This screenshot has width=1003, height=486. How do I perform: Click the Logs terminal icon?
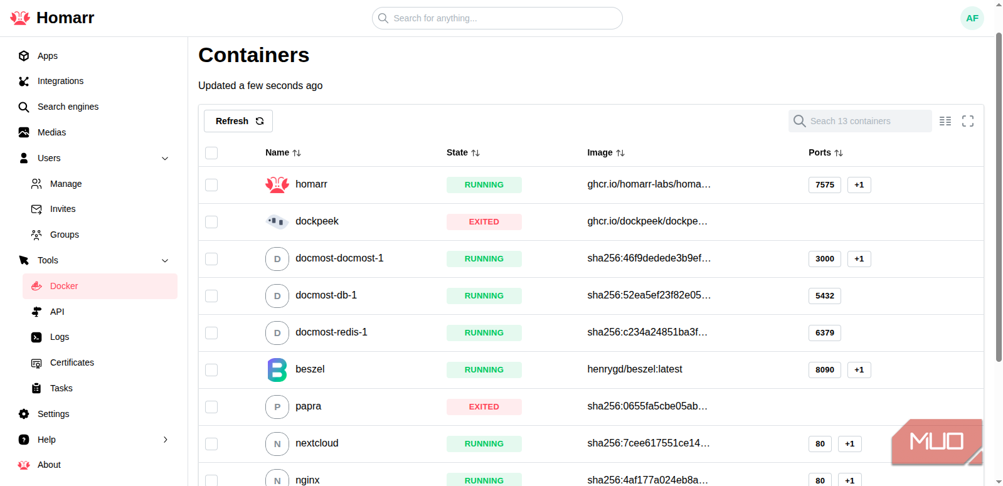(36, 337)
